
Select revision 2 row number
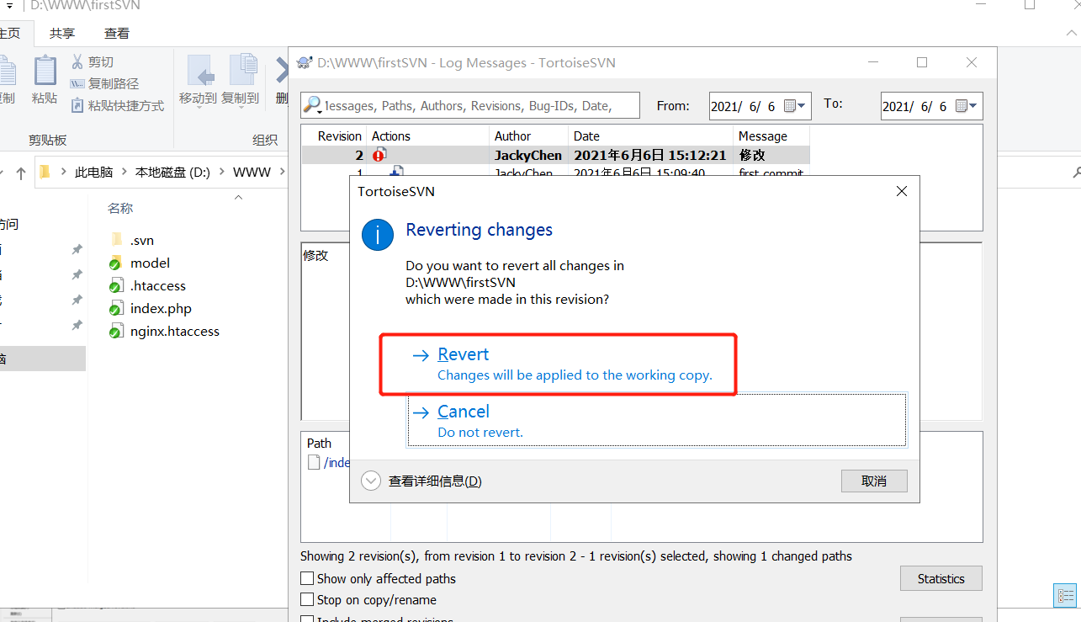(x=358, y=155)
